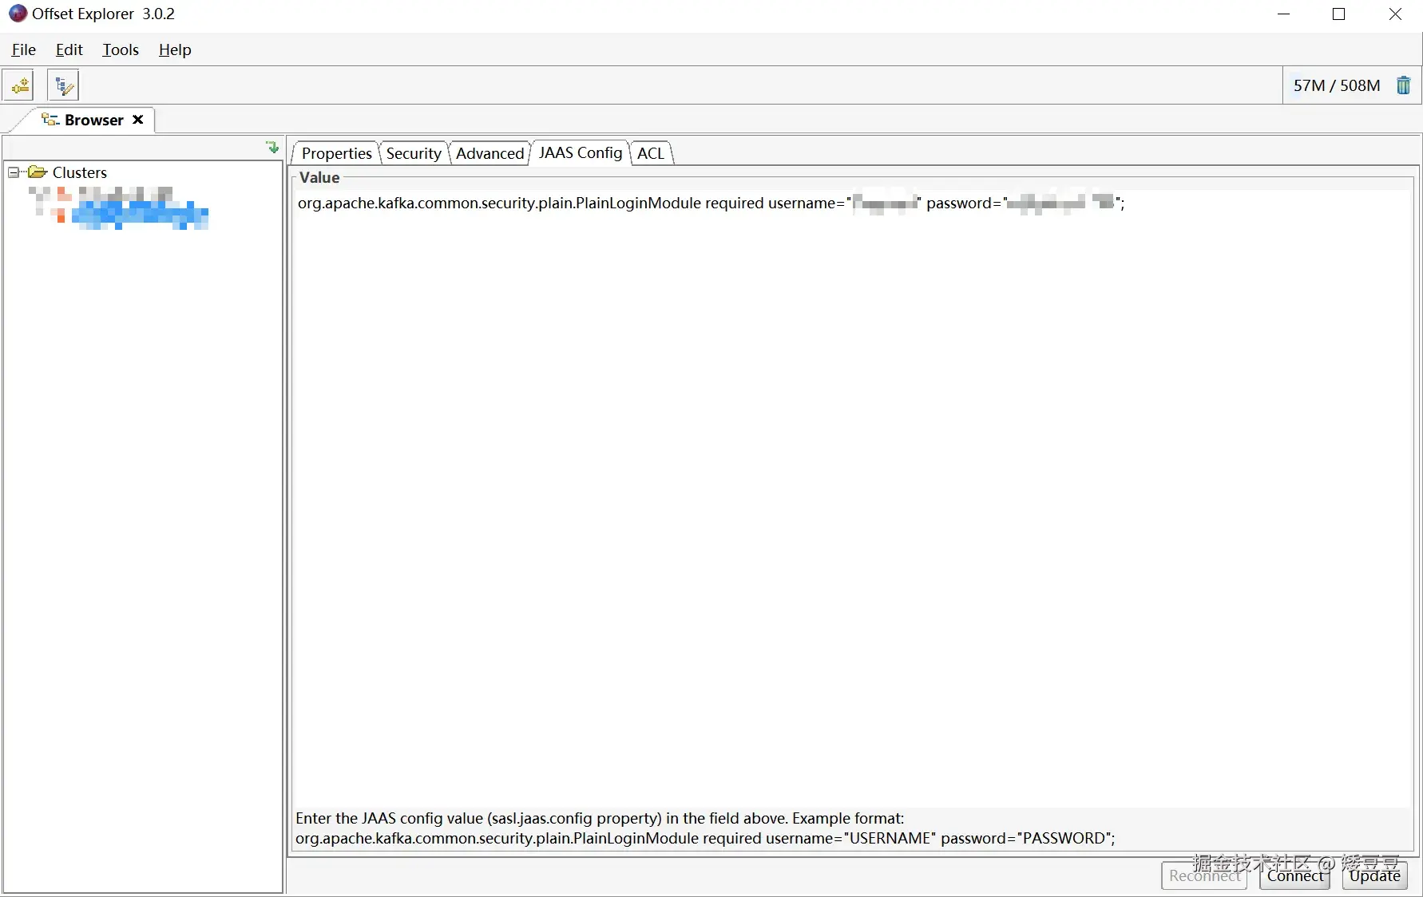Viewport: 1423px width, 897px height.
Task: Close the Browser tab
Action: click(138, 120)
